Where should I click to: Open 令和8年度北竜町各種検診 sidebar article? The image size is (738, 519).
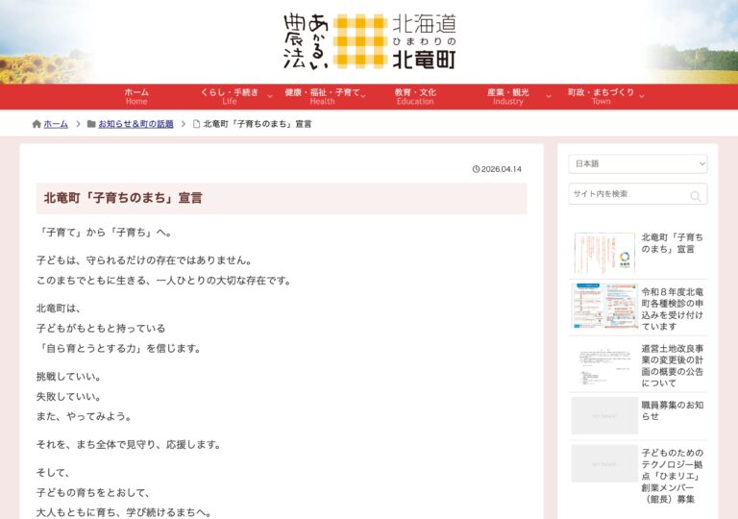(673, 309)
